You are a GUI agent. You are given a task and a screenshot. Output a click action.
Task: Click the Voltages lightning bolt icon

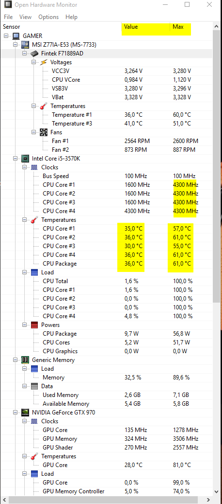43,62
